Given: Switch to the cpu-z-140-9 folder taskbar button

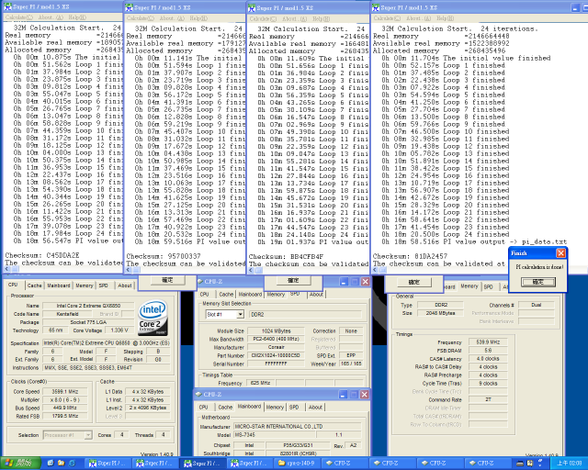Looking at the screenshot, I should click(x=300, y=464).
